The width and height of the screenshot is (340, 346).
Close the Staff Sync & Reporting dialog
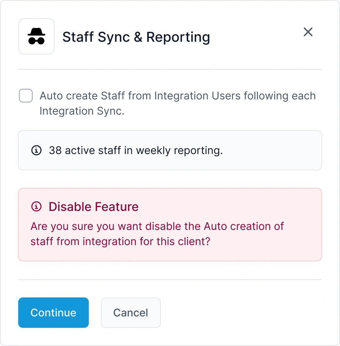(308, 32)
